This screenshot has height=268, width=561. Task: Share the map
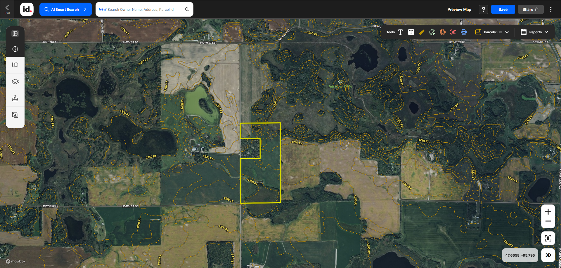tap(531, 9)
